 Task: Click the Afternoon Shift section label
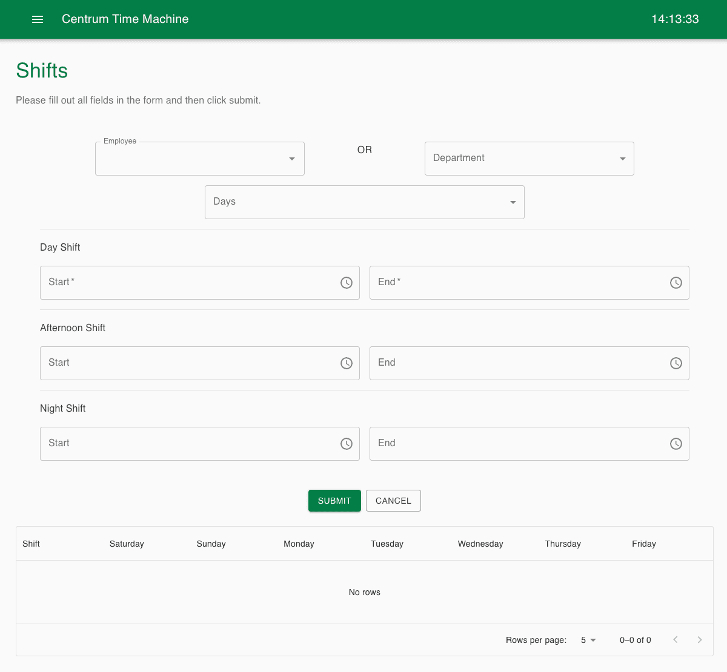click(x=73, y=328)
